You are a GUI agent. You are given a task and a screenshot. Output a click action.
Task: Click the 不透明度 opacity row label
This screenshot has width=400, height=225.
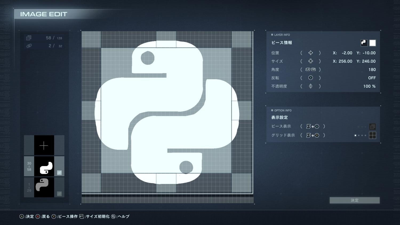279,86
